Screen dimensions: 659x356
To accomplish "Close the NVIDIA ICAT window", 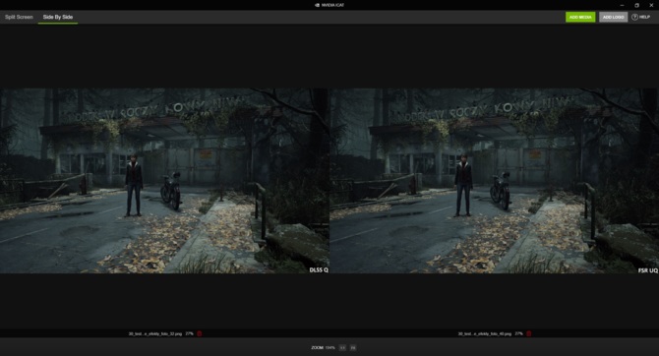I will (x=651, y=5).
